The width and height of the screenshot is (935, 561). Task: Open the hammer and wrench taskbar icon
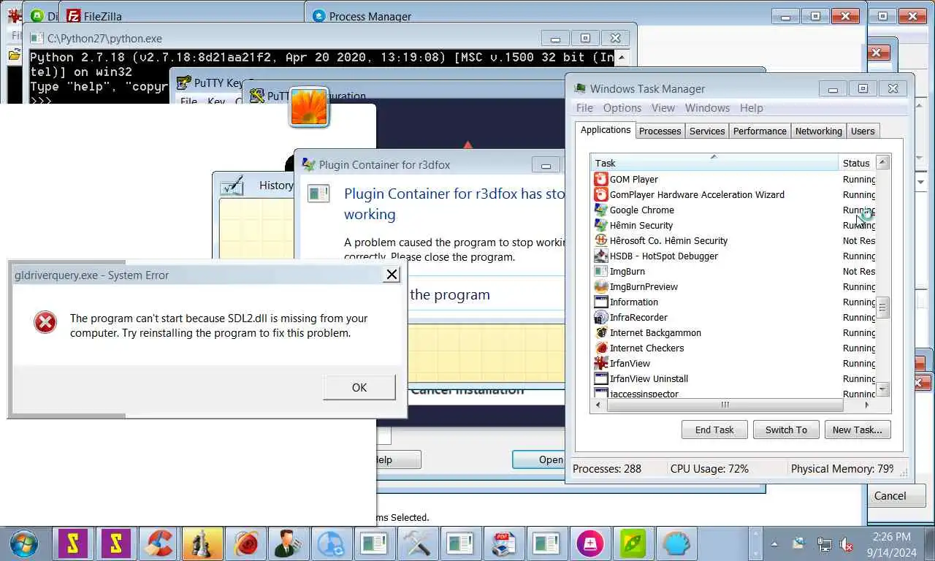pos(417,543)
